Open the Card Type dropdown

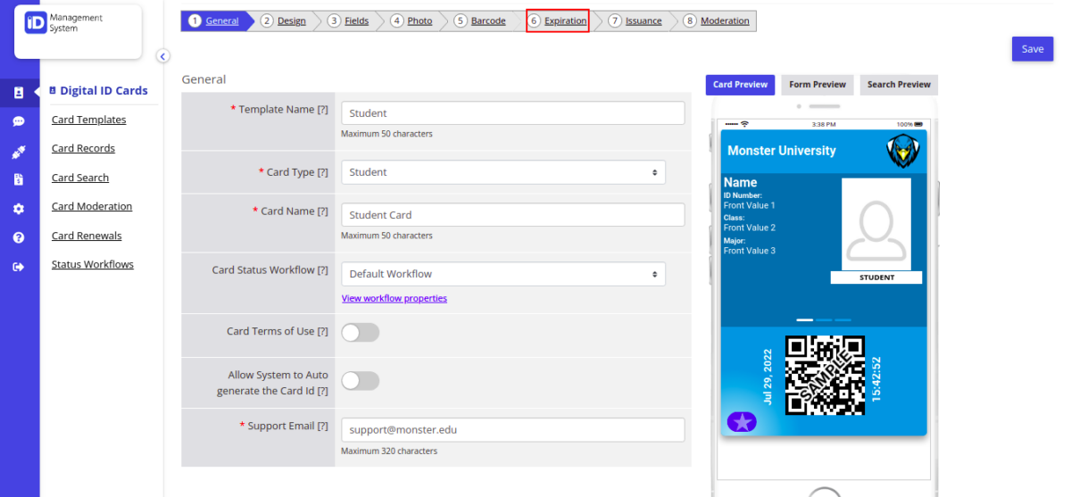pyautogui.click(x=503, y=172)
